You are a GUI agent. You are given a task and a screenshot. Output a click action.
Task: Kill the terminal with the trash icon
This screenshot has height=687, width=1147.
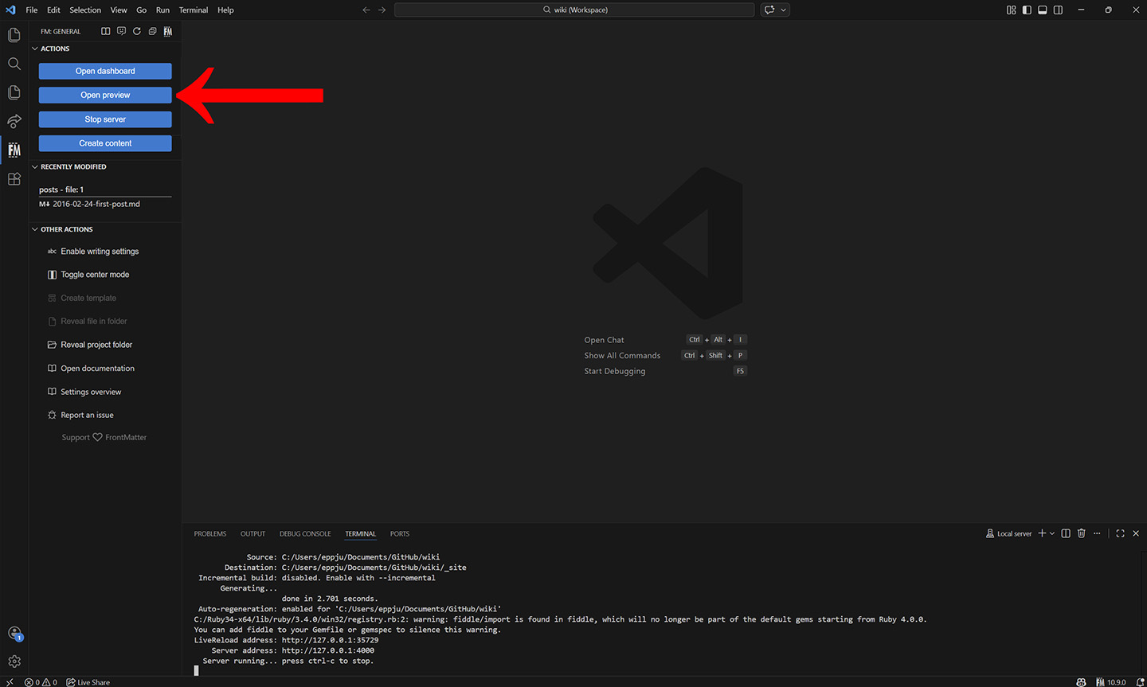tap(1081, 533)
